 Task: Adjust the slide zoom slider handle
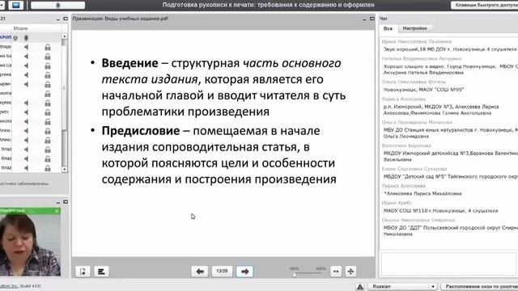295,275
